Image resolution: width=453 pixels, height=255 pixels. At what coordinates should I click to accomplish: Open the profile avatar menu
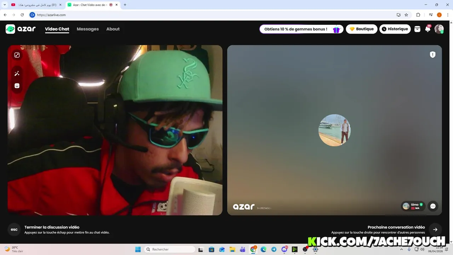pyautogui.click(x=439, y=29)
